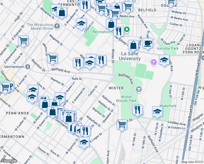Select the Kemble Park label
The width and height of the screenshot is (204, 164).
(168, 48)
